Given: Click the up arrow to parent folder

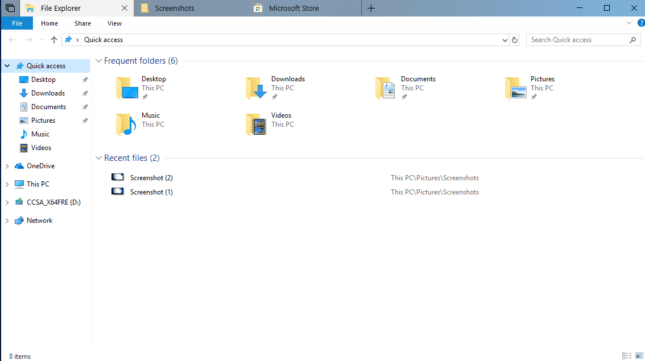Looking at the screenshot, I should point(53,39).
